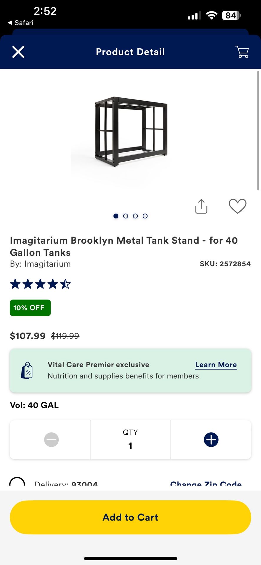261x565 pixels.
Task: Return to Safari via back arrow
Action: tap(21, 23)
